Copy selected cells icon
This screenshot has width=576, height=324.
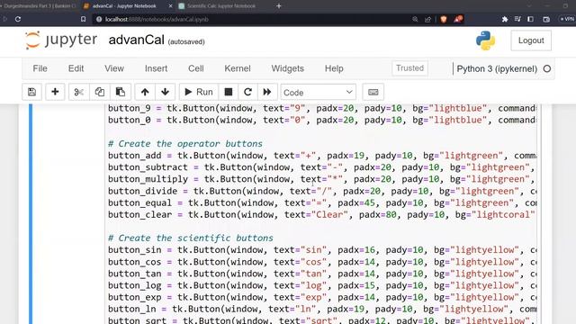[x=100, y=92]
